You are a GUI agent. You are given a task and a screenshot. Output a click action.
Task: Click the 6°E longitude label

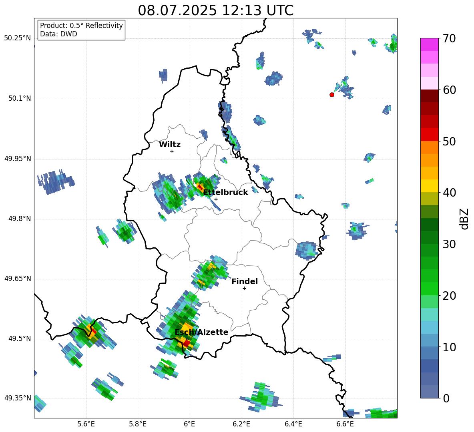click(x=189, y=424)
